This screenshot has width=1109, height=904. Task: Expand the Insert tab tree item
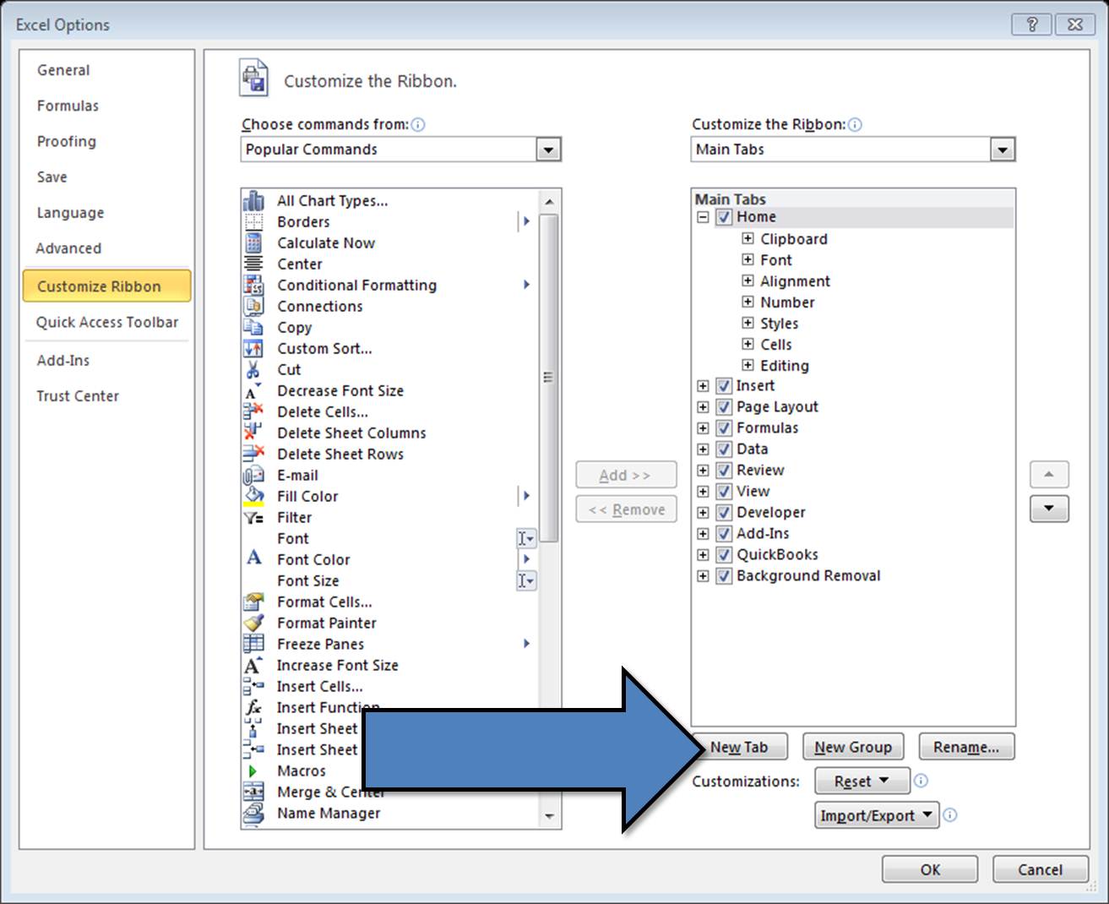tap(703, 385)
